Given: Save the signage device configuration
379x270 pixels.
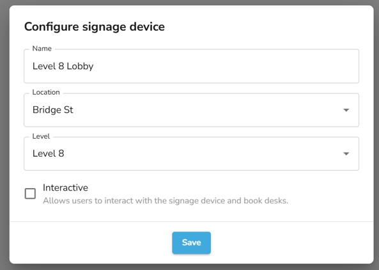Looking at the screenshot, I should pyautogui.click(x=192, y=242).
